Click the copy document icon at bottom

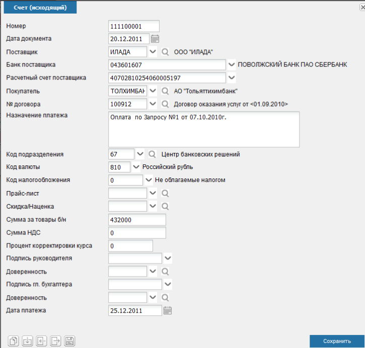13,341
